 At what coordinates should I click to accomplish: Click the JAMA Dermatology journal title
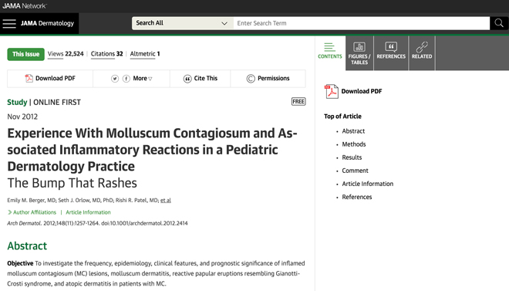click(47, 23)
